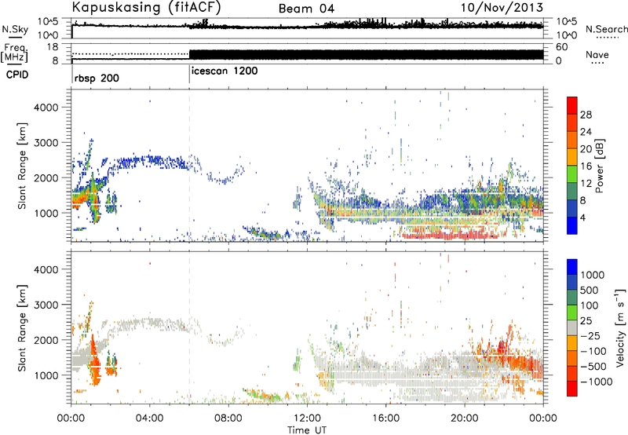Click the black frequency band in the Freq panel
This screenshot has width=628, height=435.
pos(366,55)
